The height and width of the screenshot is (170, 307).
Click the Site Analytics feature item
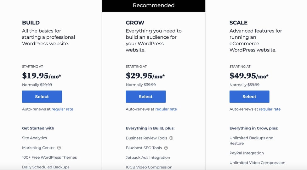click(34, 138)
